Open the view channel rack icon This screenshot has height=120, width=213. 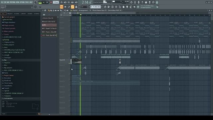point(112,7)
